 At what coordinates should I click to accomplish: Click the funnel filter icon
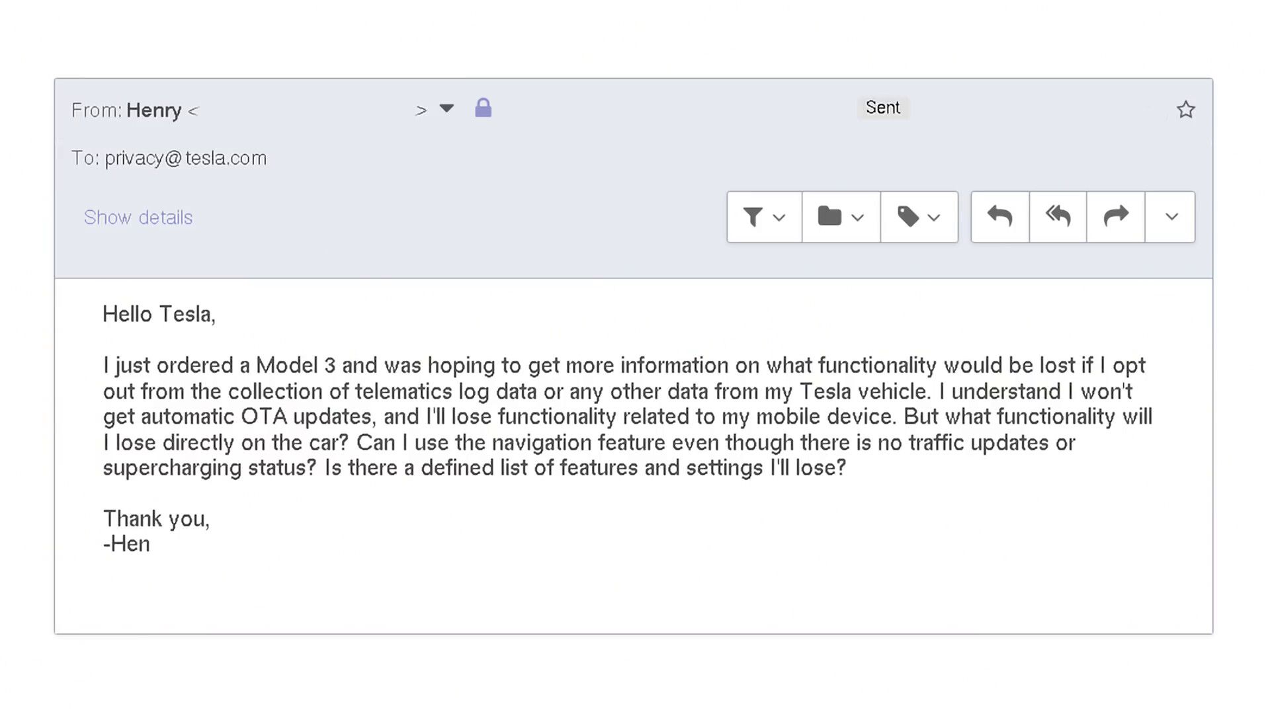coord(753,217)
